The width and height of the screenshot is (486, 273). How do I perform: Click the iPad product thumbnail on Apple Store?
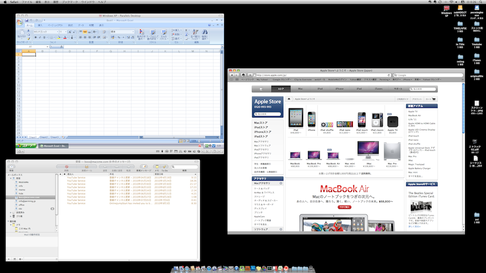(296, 118)
